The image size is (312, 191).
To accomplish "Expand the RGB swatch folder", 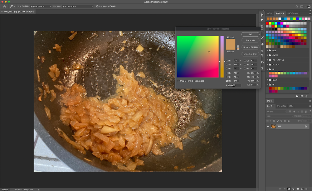I will coord(267,50).
